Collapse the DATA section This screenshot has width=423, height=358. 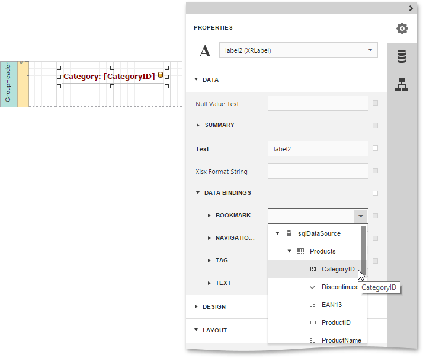[196, 80]
